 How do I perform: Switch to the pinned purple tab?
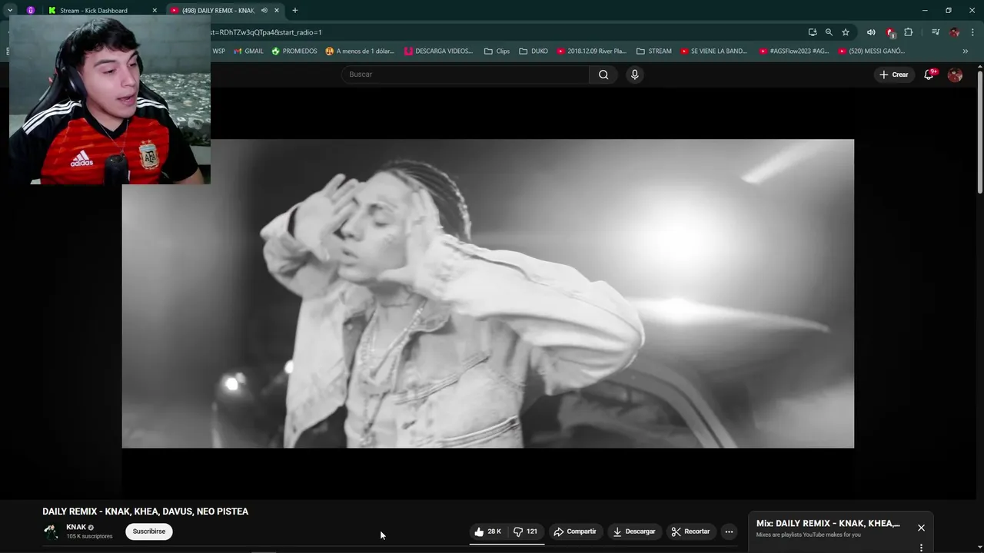[x=31, y=10]
